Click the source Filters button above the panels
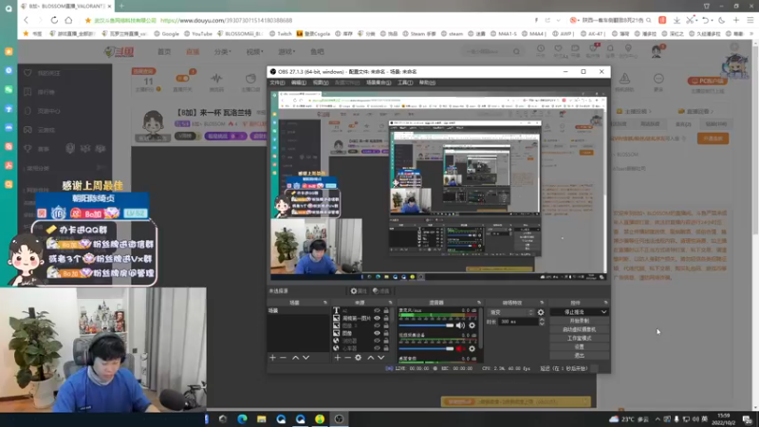Screen dimensions: 759x427 coord(381,291)
